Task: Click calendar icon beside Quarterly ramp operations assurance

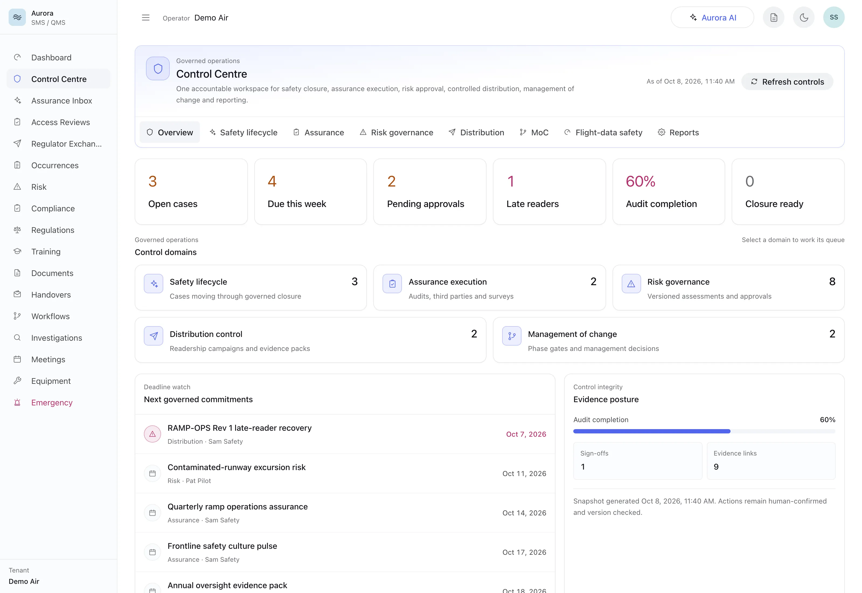Action: tap(152, 513)
